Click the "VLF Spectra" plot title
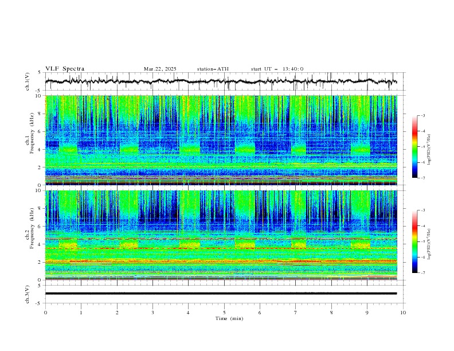454x351 pixels. click(x=65, y=69)
